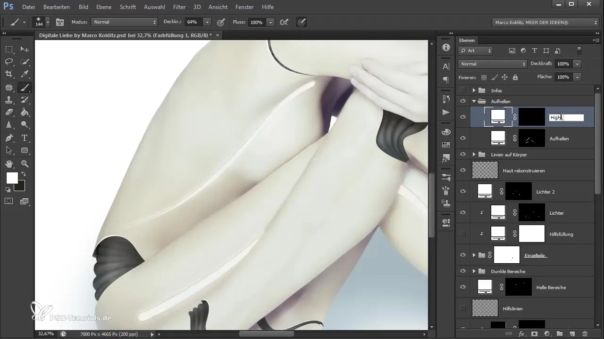Select the Rectangular Marquee tool
The height and width of the screenshot is (339, 604).
[9, 49]
